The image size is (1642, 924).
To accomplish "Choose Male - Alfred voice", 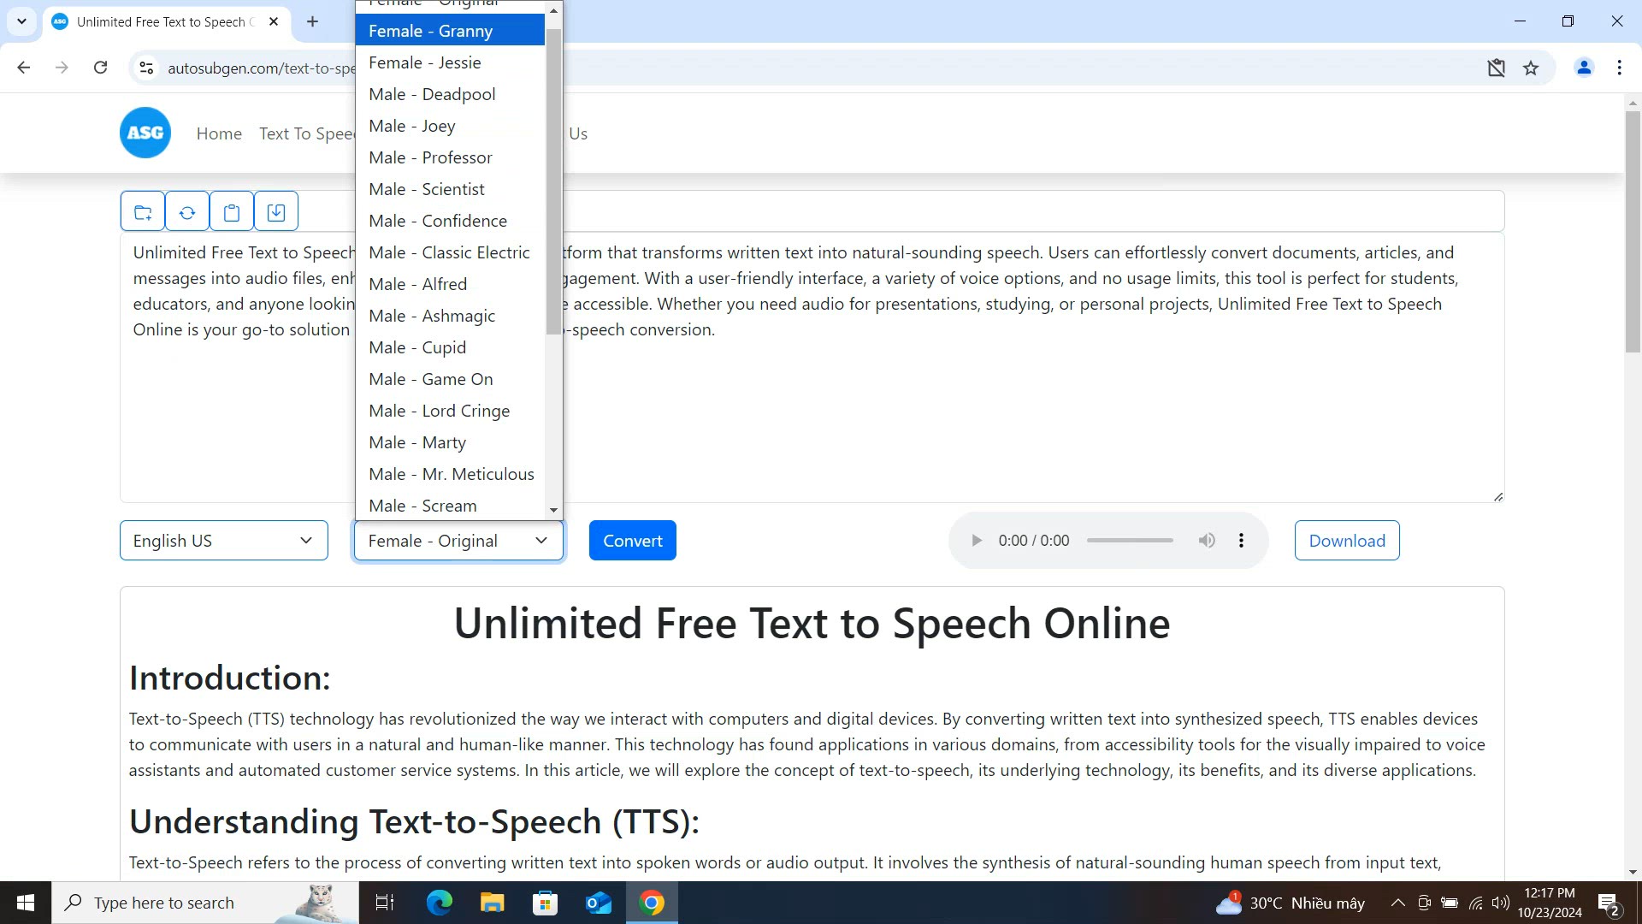I will (450, 284).
